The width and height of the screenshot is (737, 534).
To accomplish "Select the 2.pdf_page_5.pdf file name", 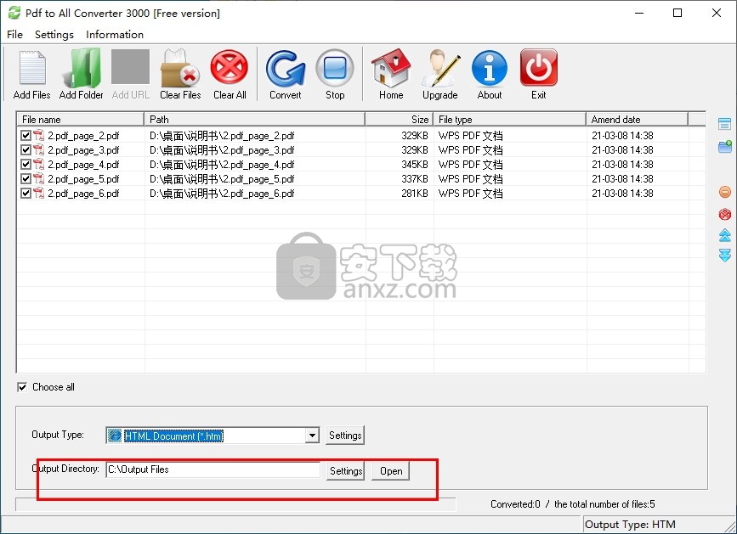I will click(83, 179).
